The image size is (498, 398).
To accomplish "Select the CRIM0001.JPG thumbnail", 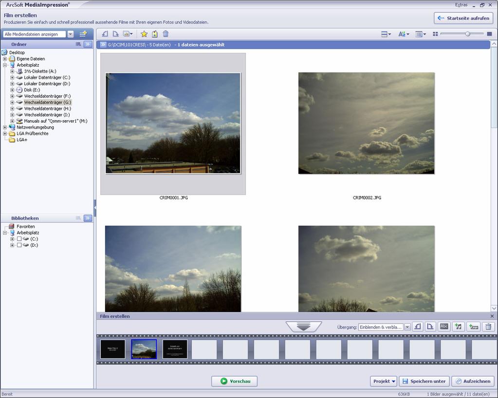I will pyautogui.click(x=173, y=124).
